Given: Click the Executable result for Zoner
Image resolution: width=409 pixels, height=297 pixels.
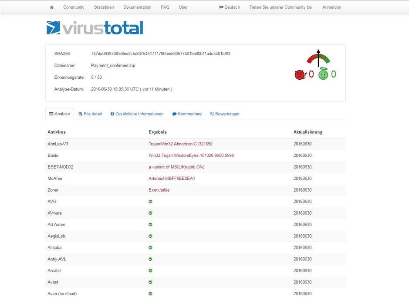Looking at the screenshot, I should click(159, 190).
